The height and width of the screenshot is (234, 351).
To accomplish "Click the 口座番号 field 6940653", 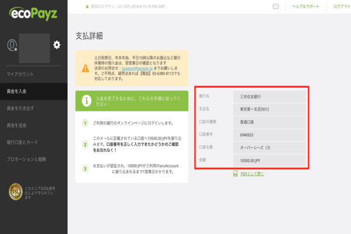I will pos(270,135).
